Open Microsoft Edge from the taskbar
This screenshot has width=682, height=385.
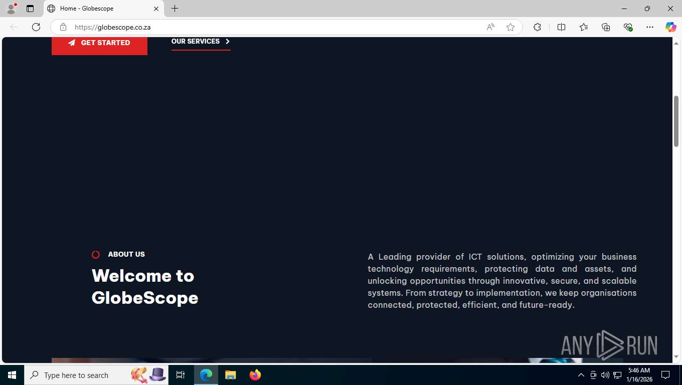tap(206, 375)
